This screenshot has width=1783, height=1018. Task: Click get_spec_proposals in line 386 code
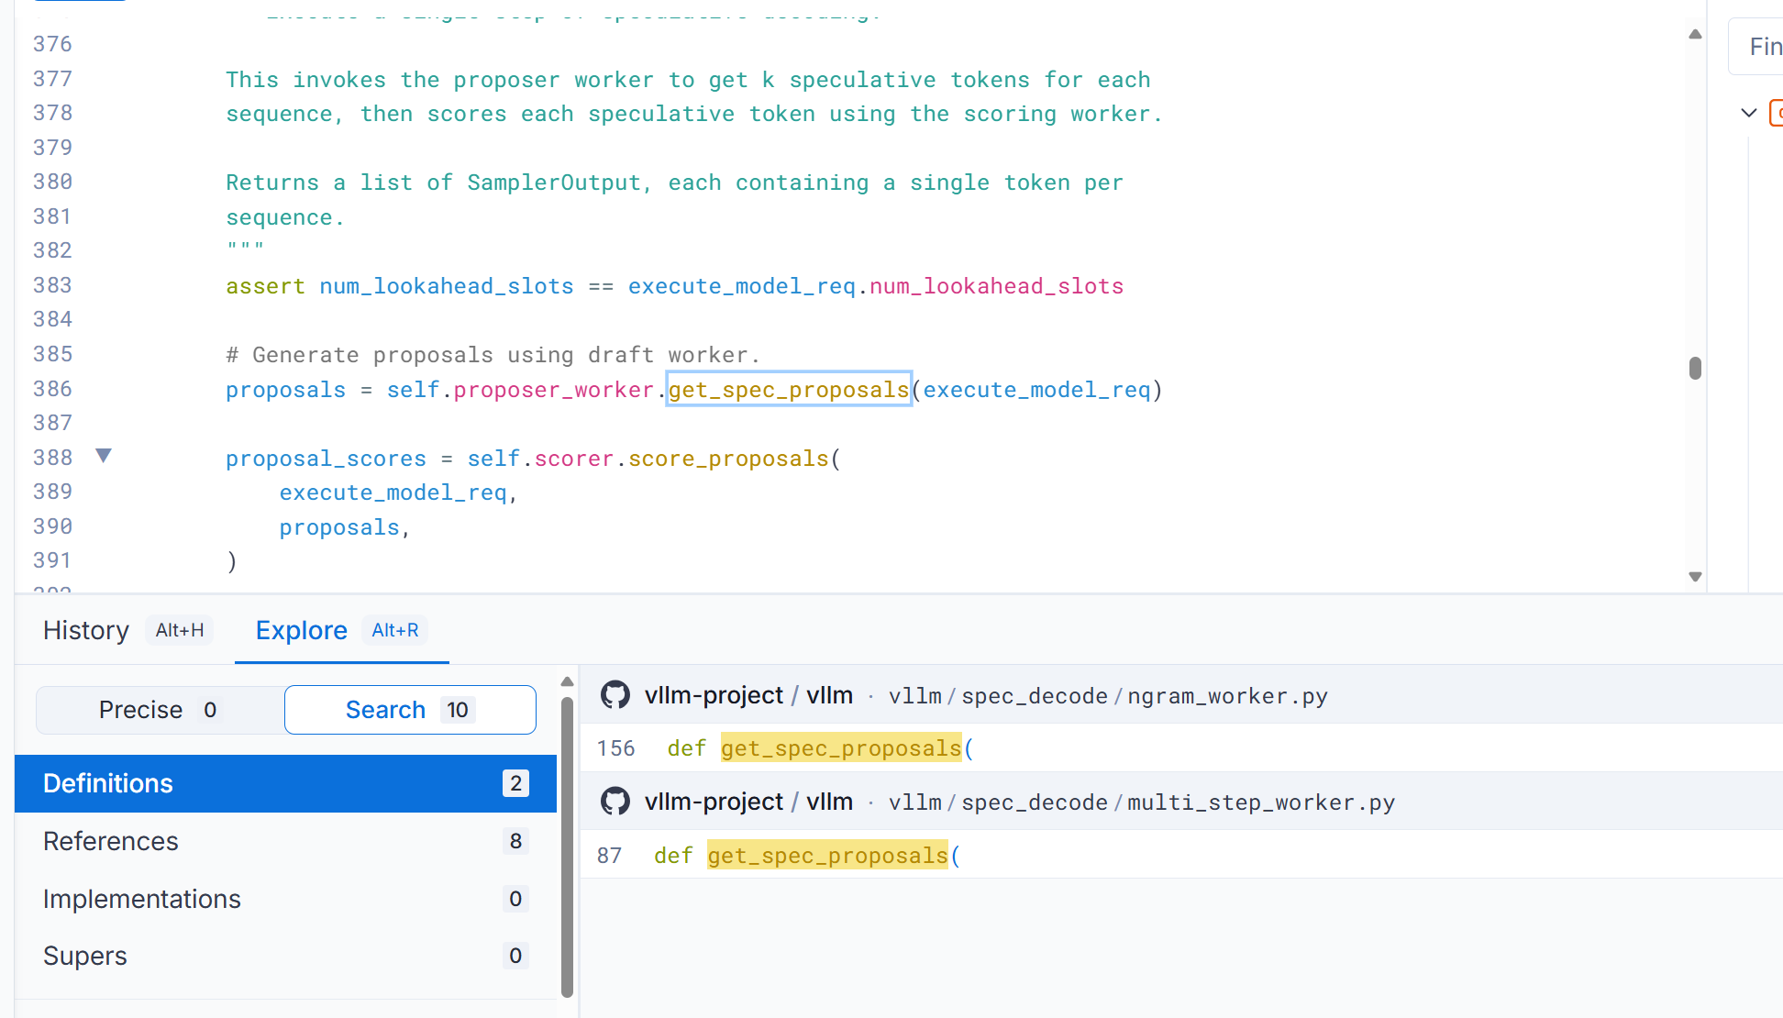tap(788, 390)
